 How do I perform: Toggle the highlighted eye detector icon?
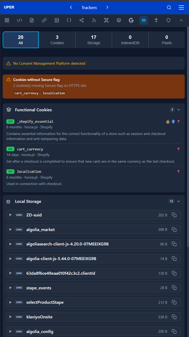pos(143,20)
